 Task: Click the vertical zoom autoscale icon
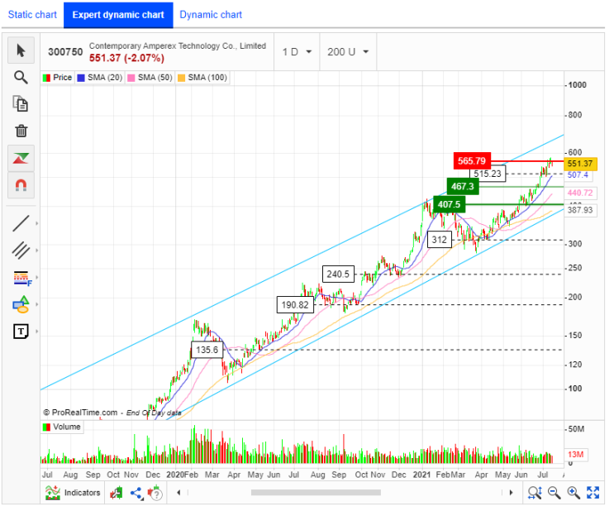pyautogui.click(x=535, y=493)
